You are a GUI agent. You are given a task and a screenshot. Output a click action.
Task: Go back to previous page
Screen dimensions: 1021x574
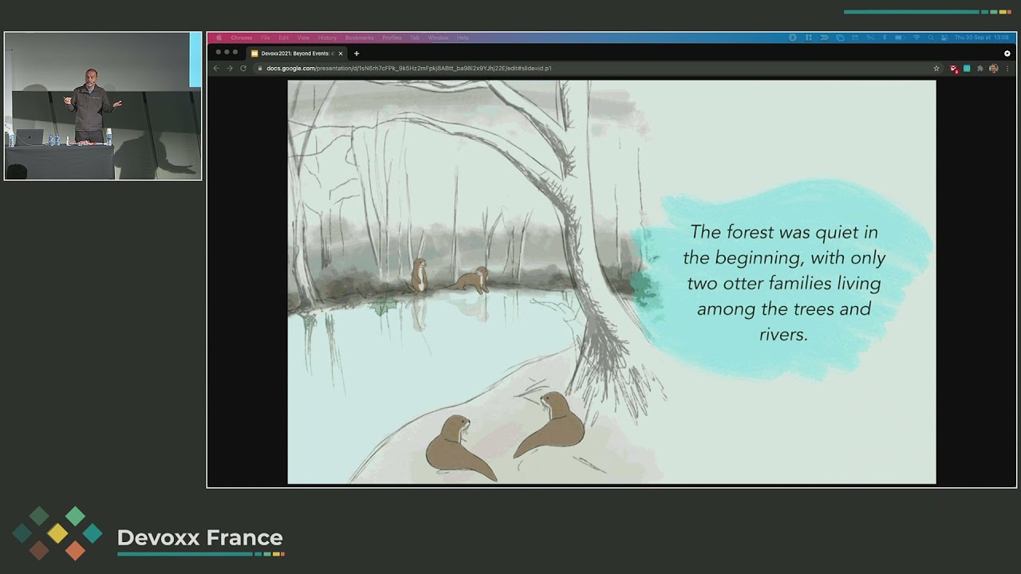215,69
